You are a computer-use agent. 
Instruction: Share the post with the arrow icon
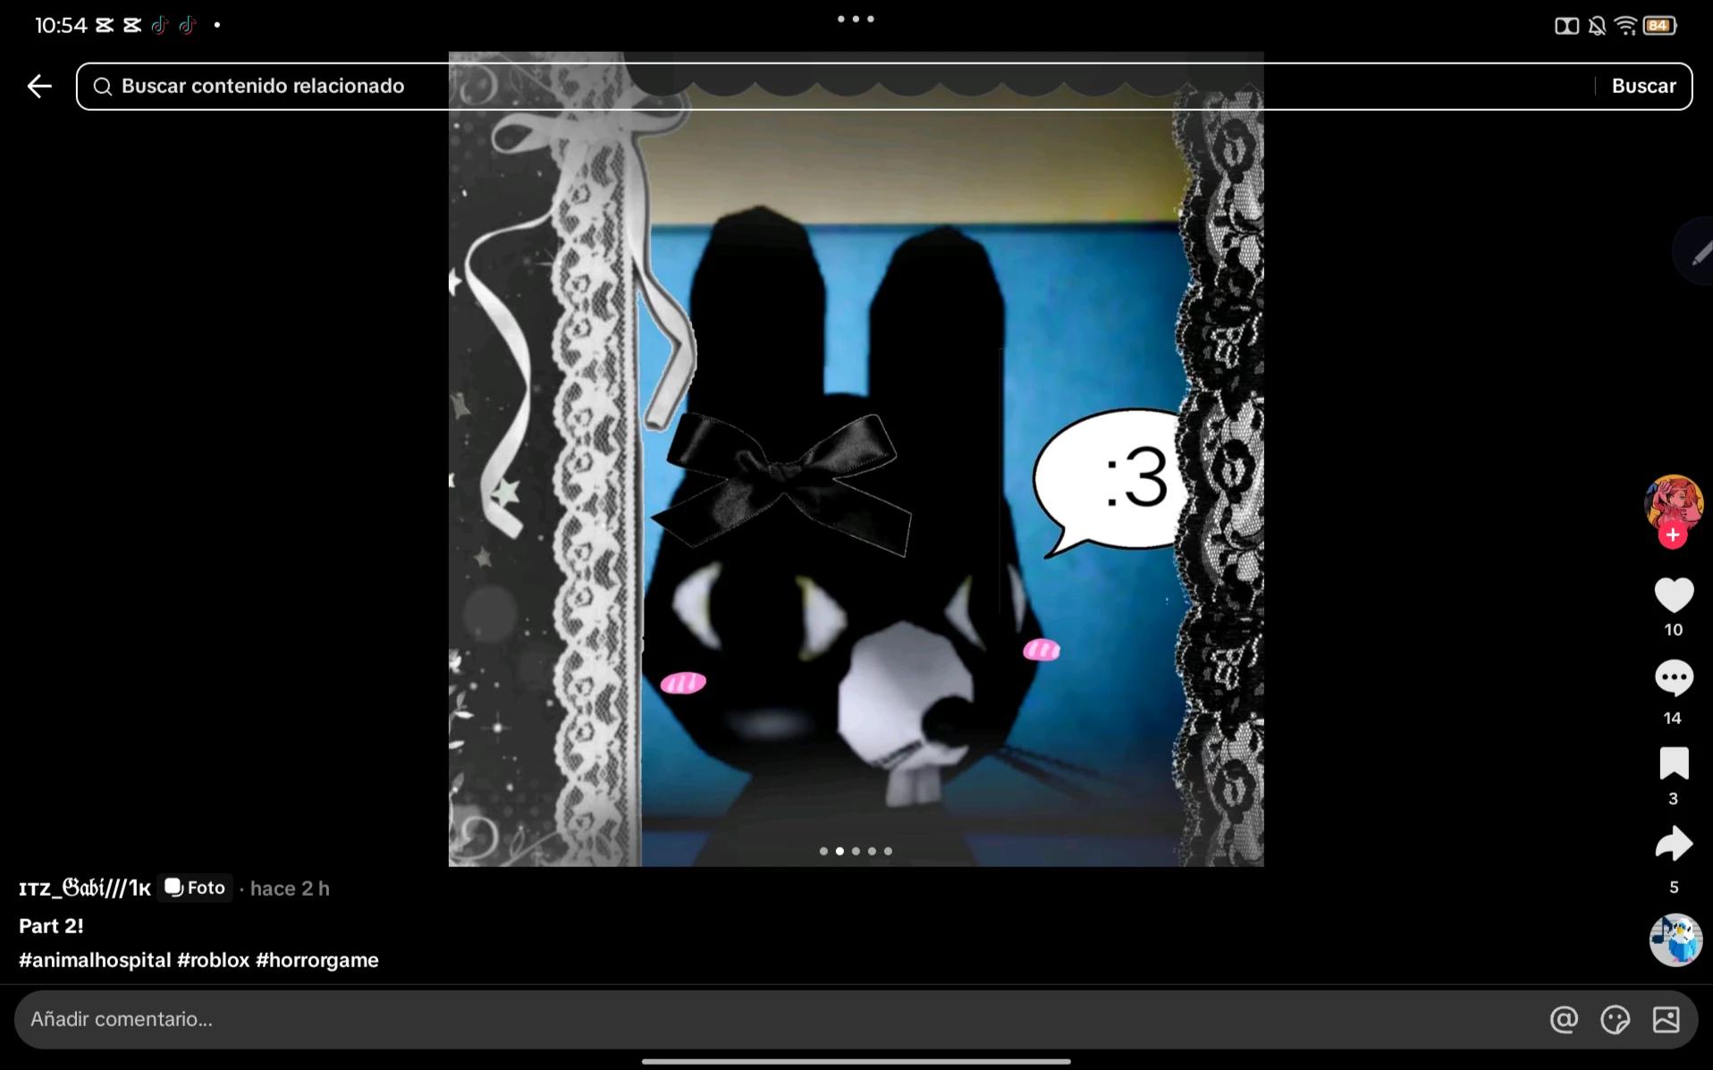(1674, 844)
